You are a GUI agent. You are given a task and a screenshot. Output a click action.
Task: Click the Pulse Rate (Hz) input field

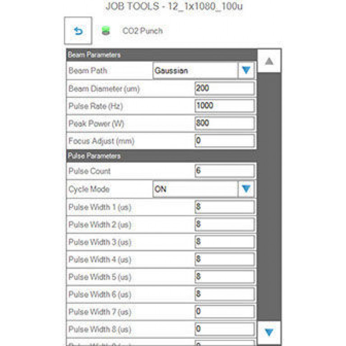(x=225, y=106)
